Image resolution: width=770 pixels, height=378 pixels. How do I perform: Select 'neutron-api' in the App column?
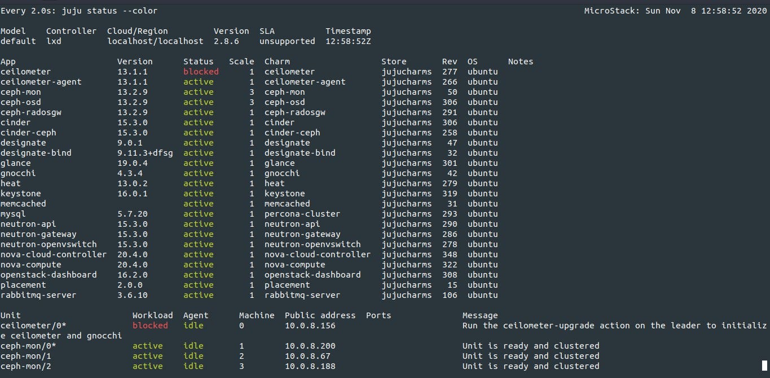[28, 224]
